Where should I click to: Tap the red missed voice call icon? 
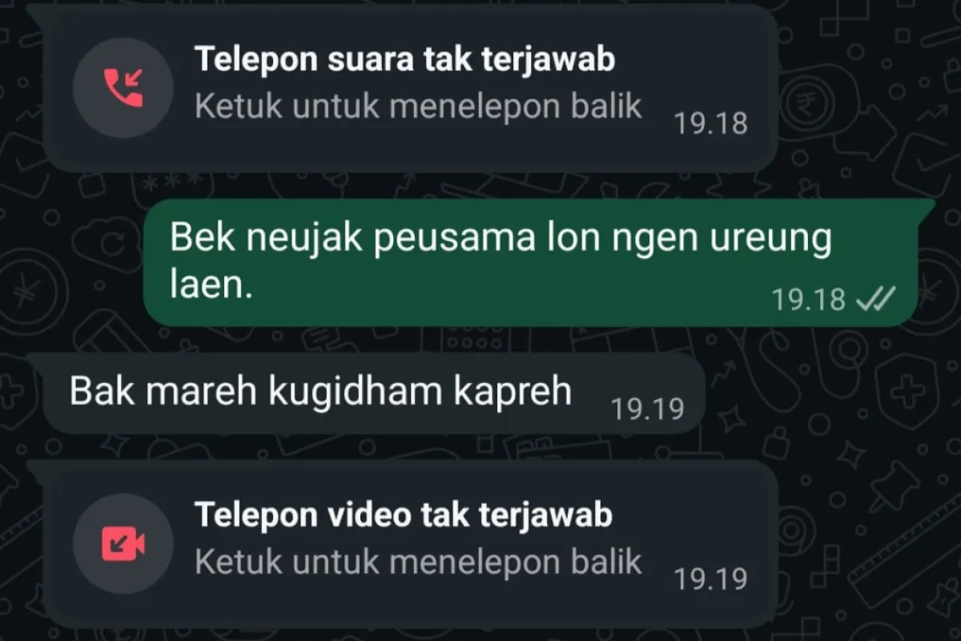coord(123,87)
